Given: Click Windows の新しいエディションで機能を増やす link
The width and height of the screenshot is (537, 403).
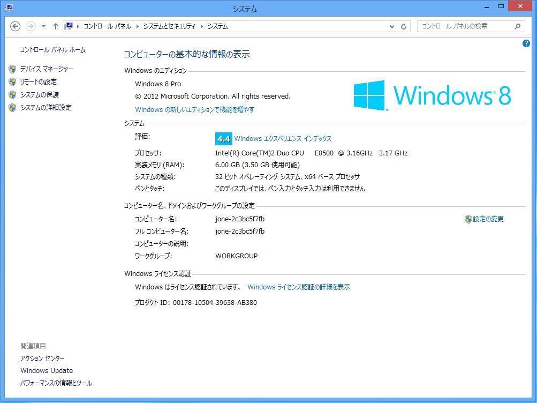Looking at the screenshot, I should coord(194,110).
